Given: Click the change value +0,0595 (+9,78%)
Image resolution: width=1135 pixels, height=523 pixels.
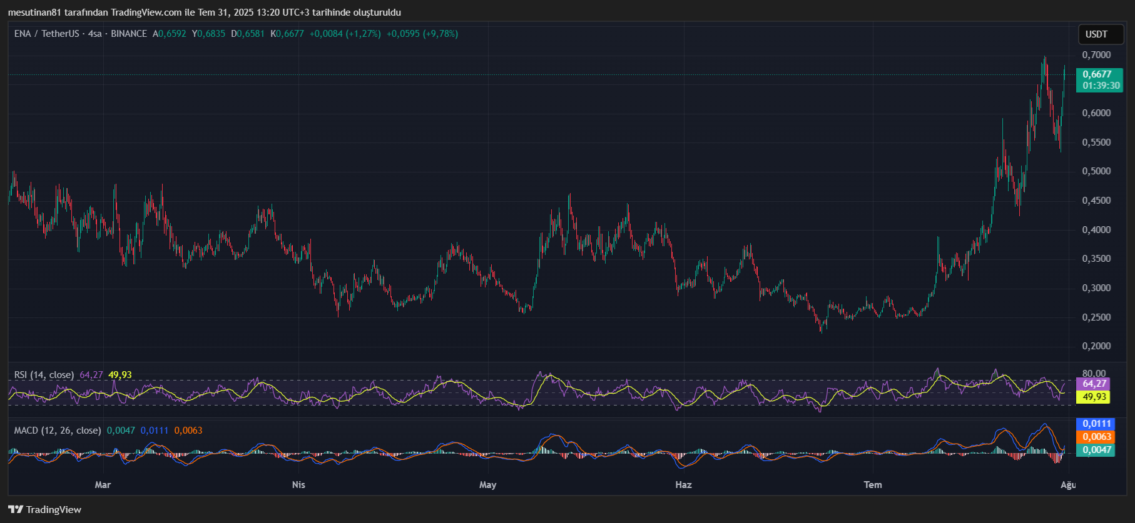Looking at the screenshot, I should click(422, 34).
